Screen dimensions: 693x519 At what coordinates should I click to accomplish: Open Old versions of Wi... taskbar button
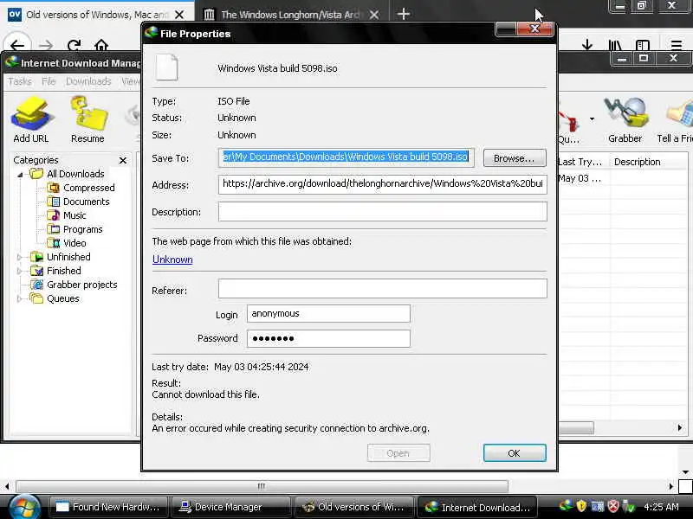353,507
